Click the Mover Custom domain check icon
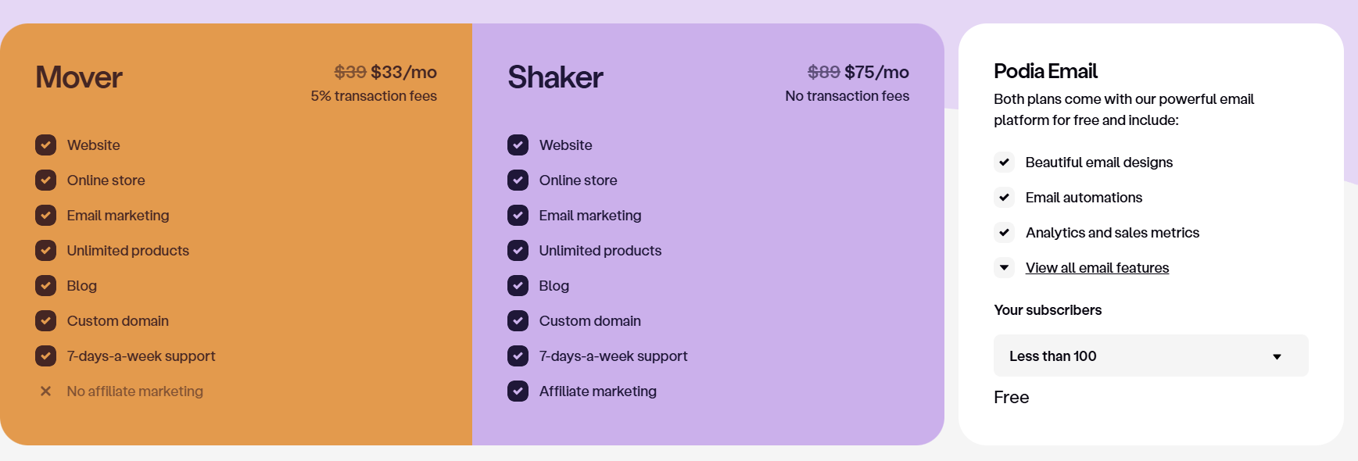 pos(45,320)
